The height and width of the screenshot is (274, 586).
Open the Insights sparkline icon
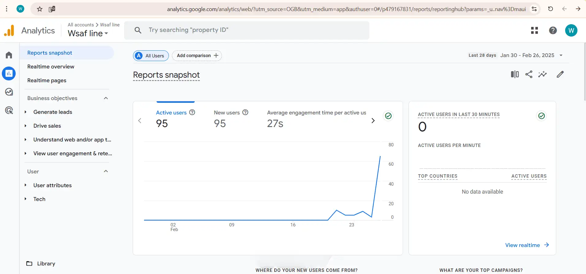[x=542, y=74]
